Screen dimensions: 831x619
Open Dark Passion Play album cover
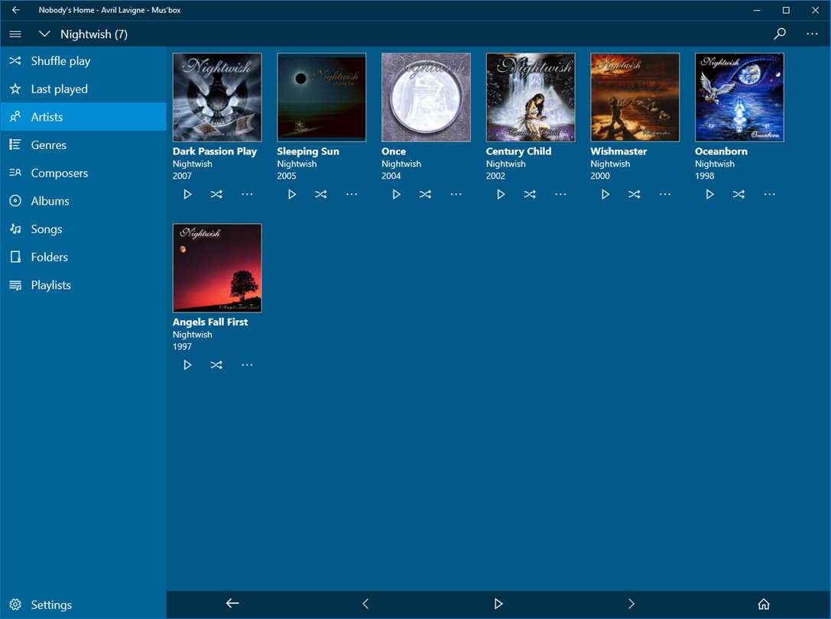coord(217,97)
